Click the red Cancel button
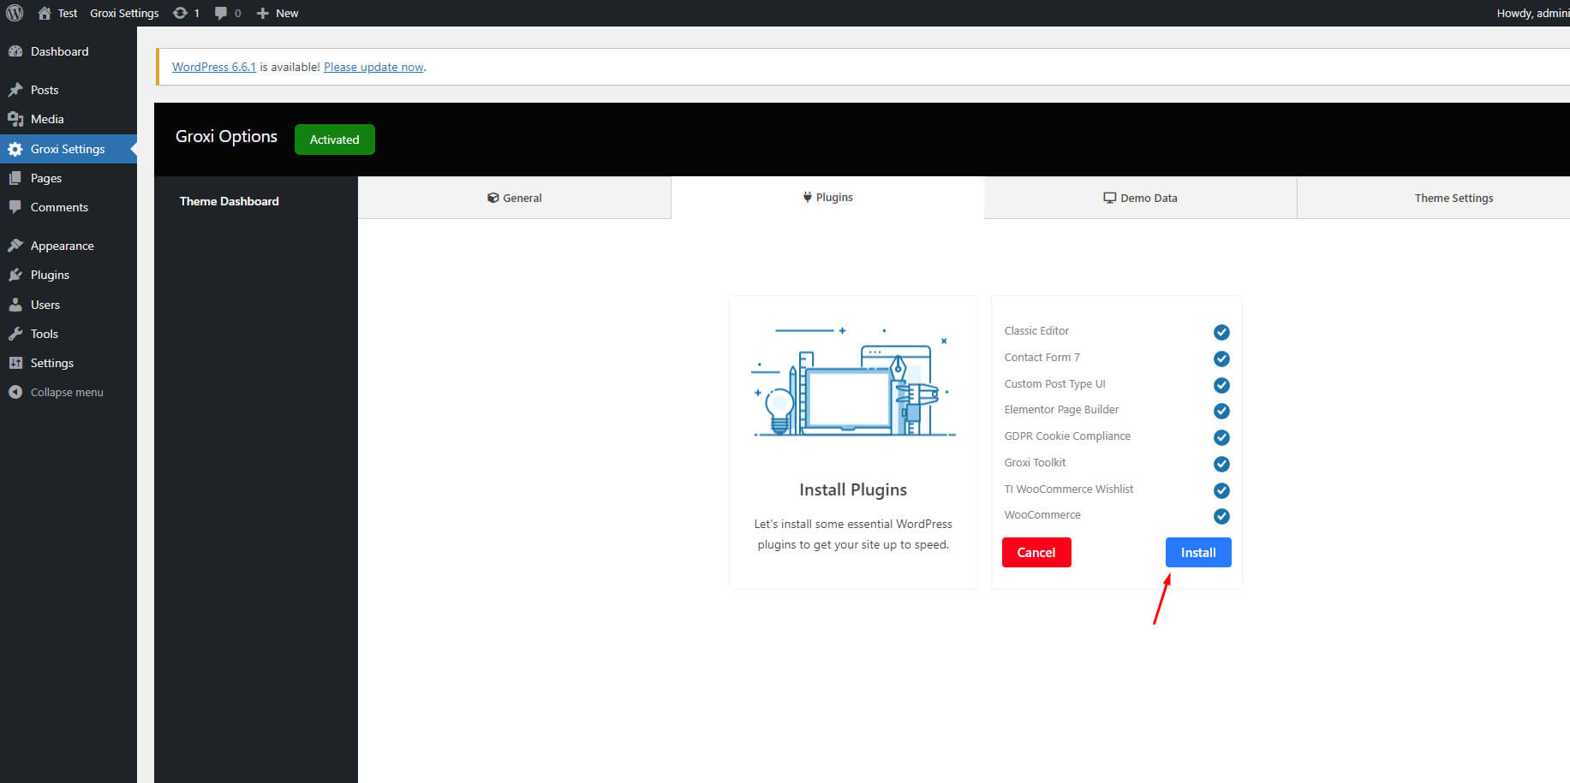The height and width of the screenshot is (783, 1570). click(x=1036, y=552)
